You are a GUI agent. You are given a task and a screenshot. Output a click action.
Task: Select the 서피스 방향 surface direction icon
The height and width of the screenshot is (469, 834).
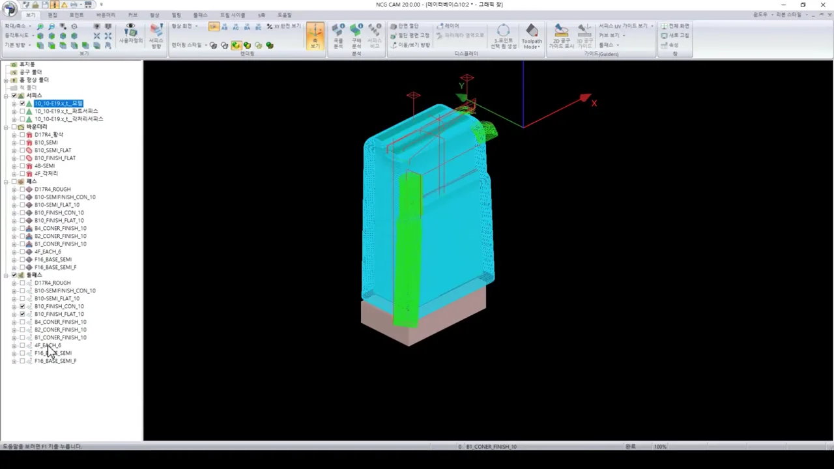coord(156,36)
